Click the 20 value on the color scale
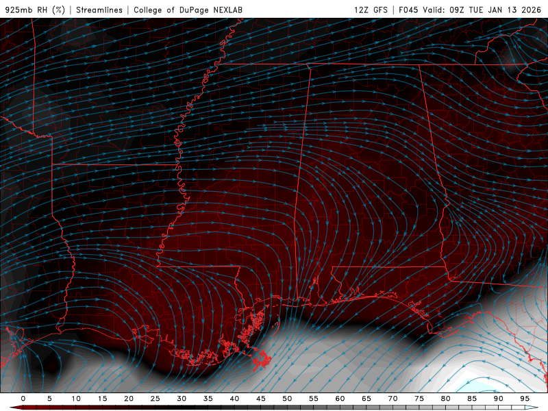The image size is (548, 411). [129, 399]
